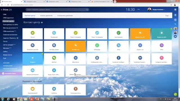Image resolution: width=180 pixels, height=101 pixels.
Task: Open Сайты in the sidebar
Action: (5, 52)
